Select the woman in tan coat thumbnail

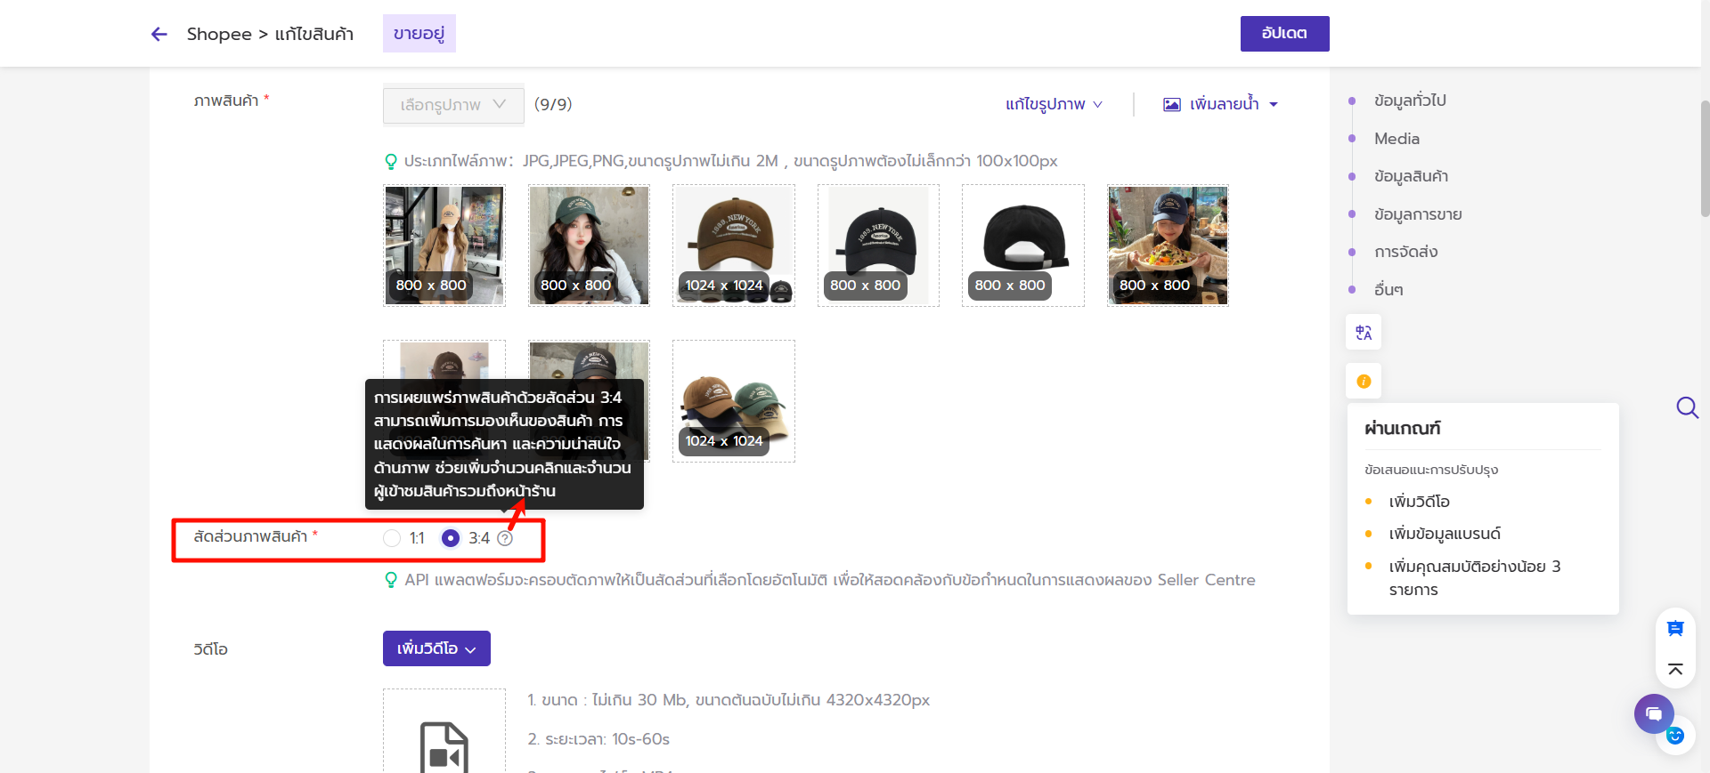[x=444, y=246]
